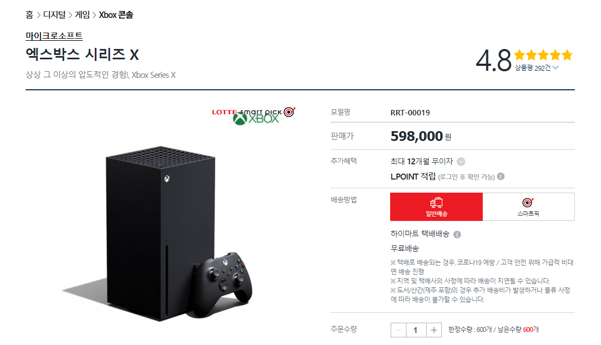Screen dimensions: 601x345
Task: Select the 일반배송 delivery option
Action: coord(436,207)
